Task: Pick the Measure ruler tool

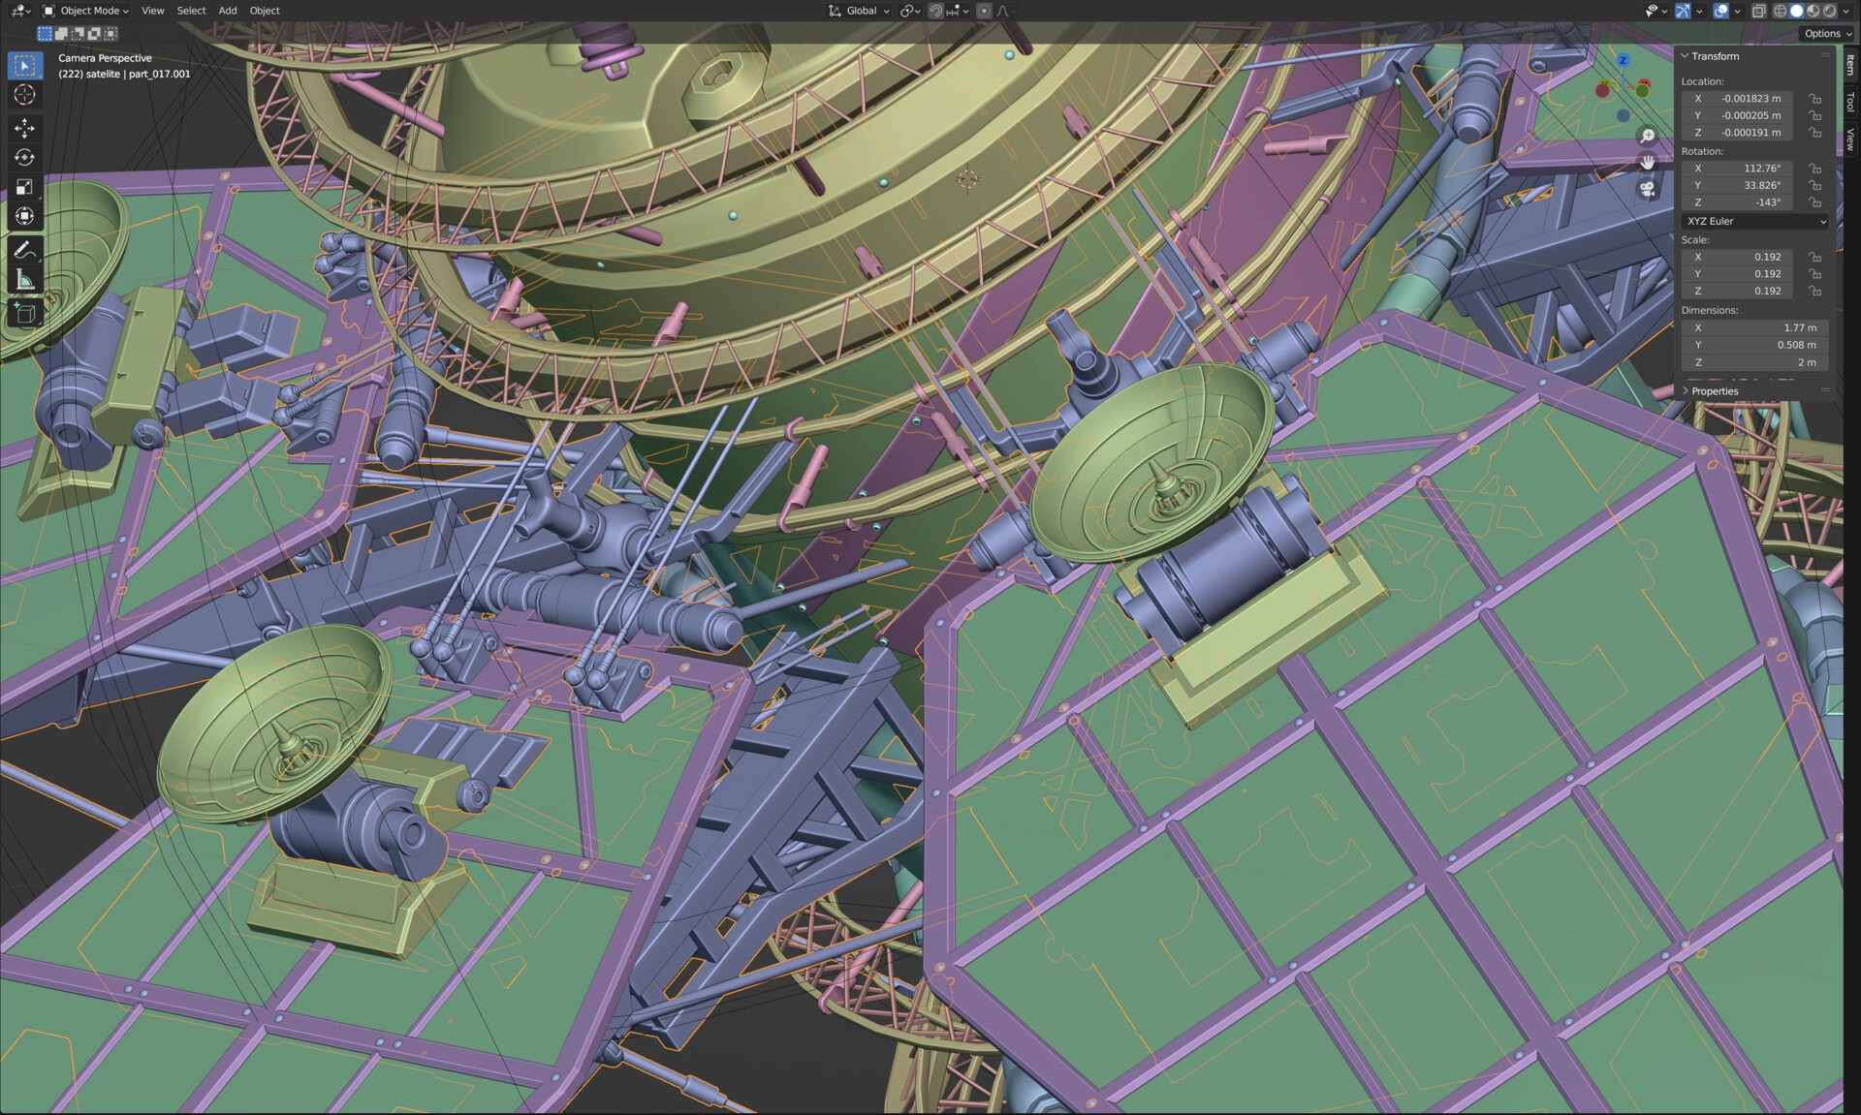Action: 25,281
